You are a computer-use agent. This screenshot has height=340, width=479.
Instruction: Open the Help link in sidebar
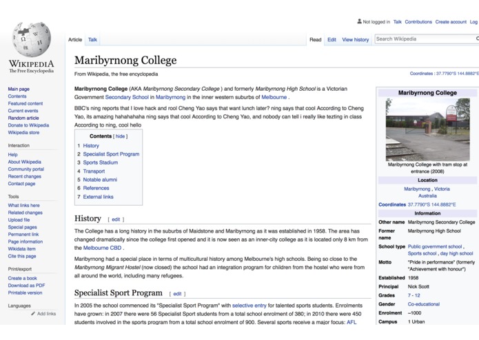[12, 154]
